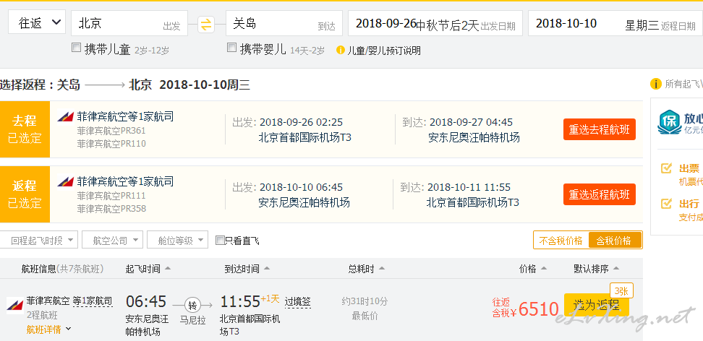Expand 航班详情 flight details
The image size is (703, 341).
pos(48,329)
